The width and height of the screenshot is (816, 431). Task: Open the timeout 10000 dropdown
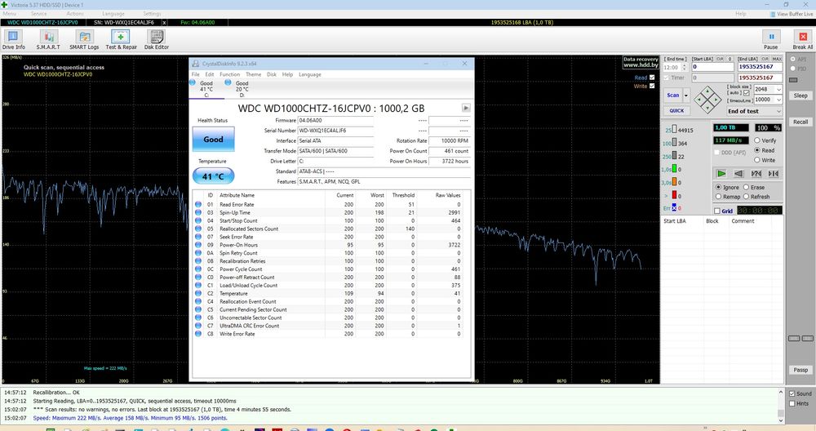pyautogui.click(x=778, y=100)
